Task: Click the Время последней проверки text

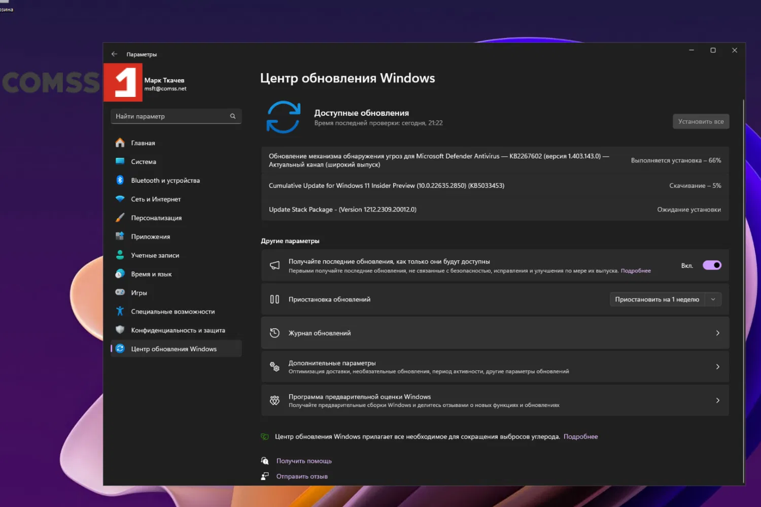Action: tap(378, 123)
